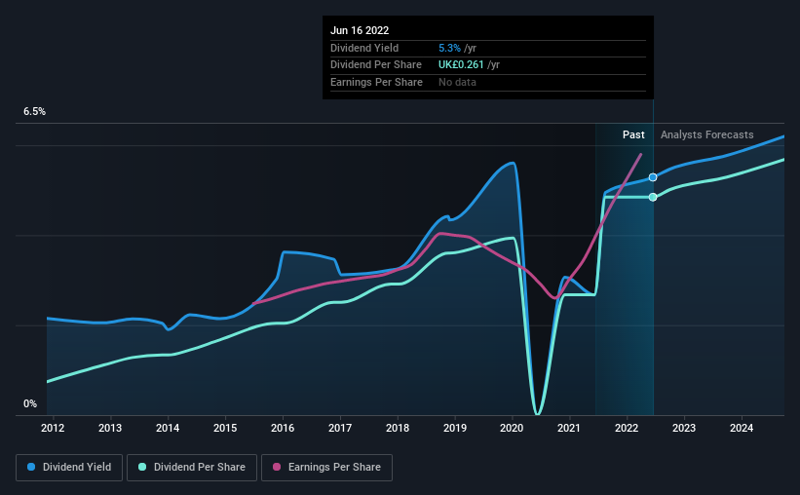Click the 'Past' label on chart
Image resolution: width=800 pixels, height=495 pixels.
pos(633,134)
